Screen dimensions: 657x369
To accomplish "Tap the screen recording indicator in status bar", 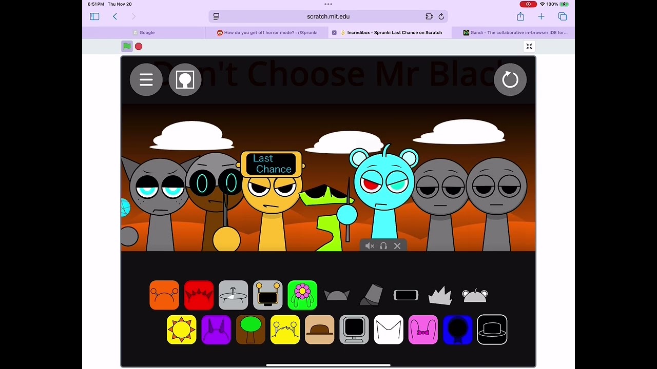I will (528, 4).
